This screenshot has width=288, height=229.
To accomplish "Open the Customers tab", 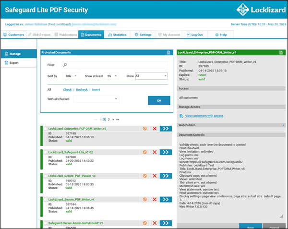I will tap(13, 35).
